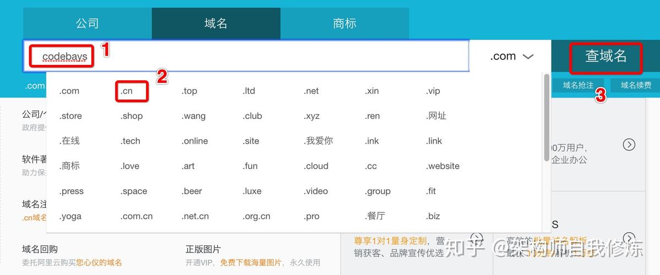Choose the .cc suffix
660x275 pixels.
[x=370, y=166]
